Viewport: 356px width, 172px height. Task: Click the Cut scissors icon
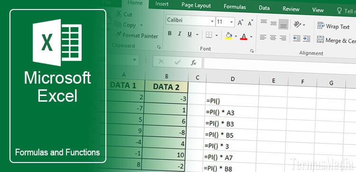click(119, 14)
